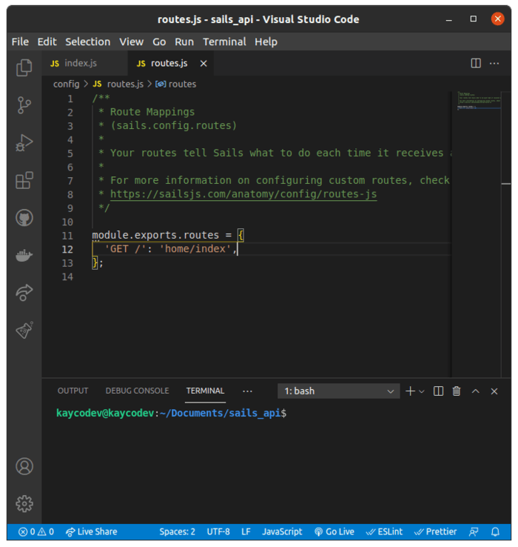
Task: Open the Edit menu
Action: click(47, 42)
